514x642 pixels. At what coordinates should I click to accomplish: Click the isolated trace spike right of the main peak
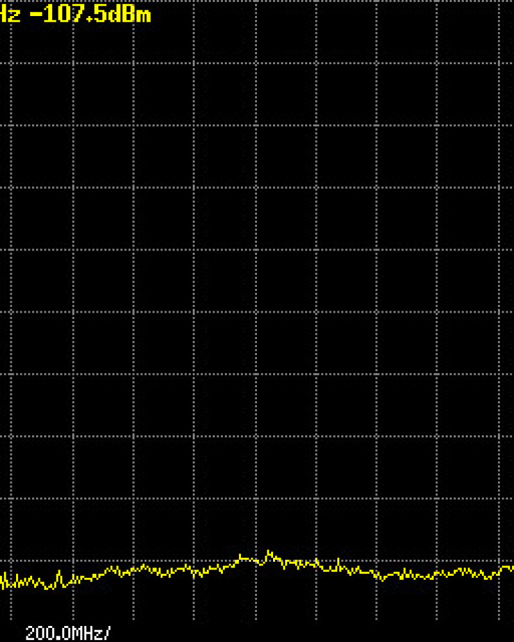click(339, 560)
